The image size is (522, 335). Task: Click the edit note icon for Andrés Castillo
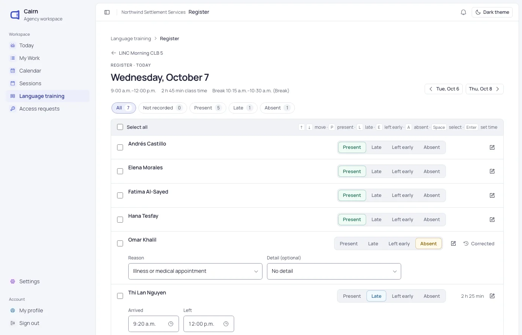(492, 147)
